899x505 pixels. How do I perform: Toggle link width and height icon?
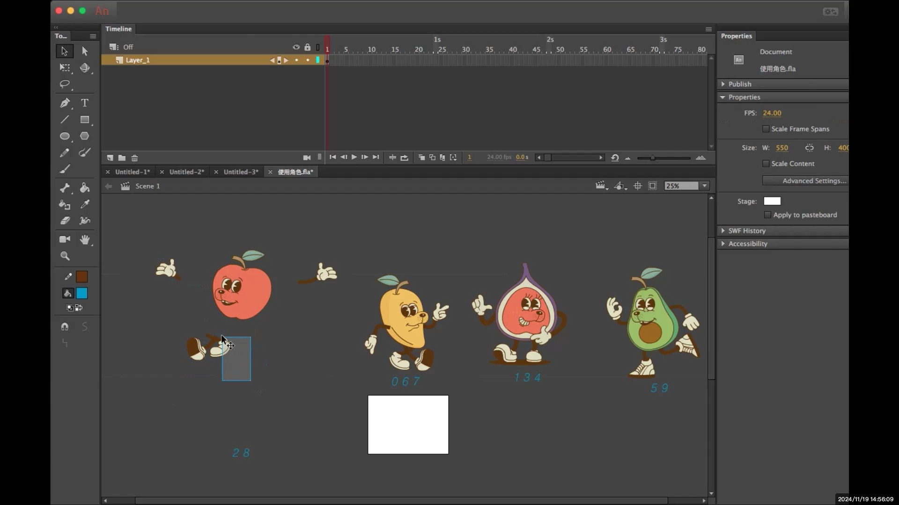tap(809, 148)
